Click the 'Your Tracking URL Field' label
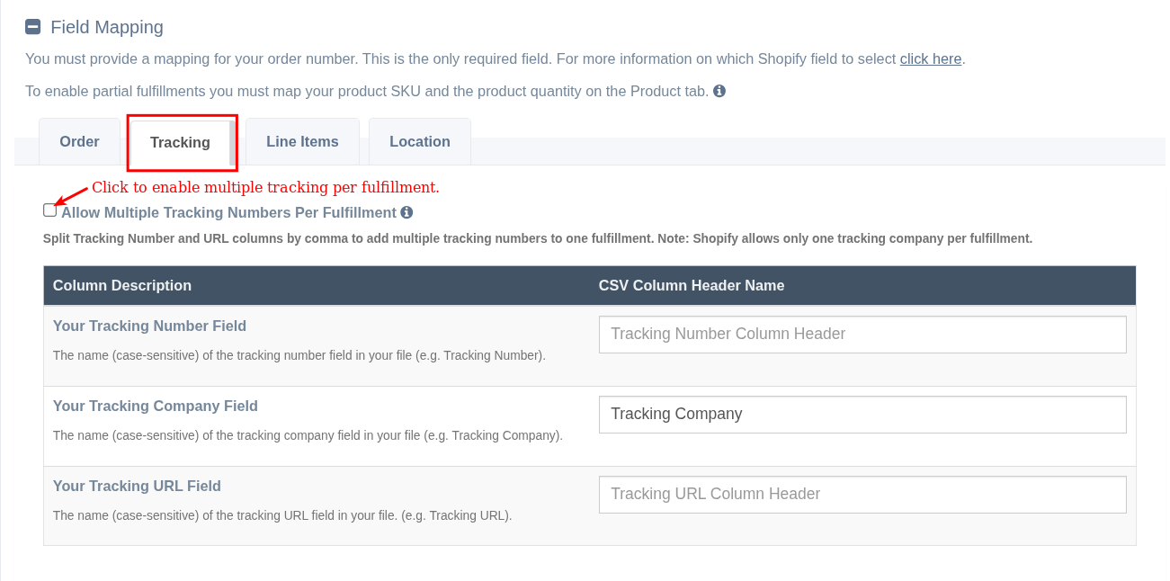Screen dimensions: 1170x581 click(x=137, y=486)
